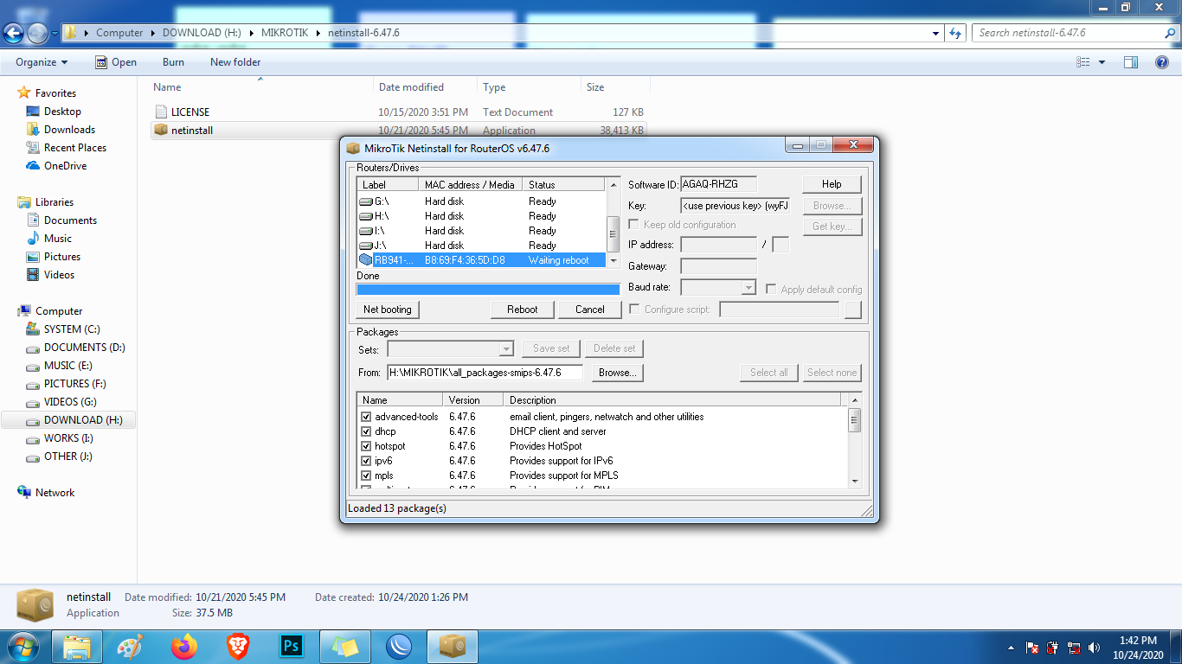Viewport: 1182px width, 664px height.
Task: Open the Windows Start menu
Action: pyautogui.click(x=22, y=647)
